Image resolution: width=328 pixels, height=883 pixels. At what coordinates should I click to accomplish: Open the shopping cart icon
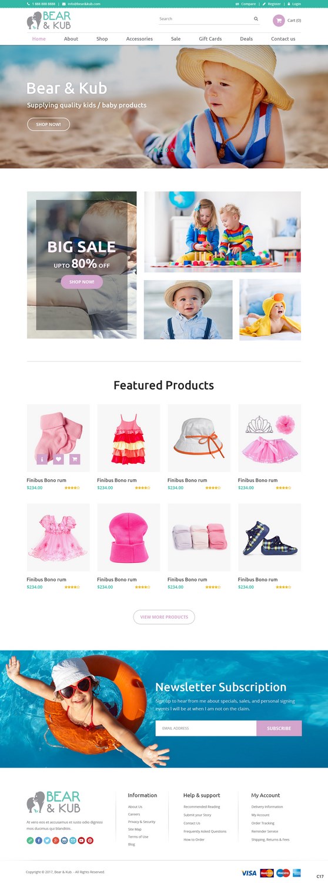point(279,21)
